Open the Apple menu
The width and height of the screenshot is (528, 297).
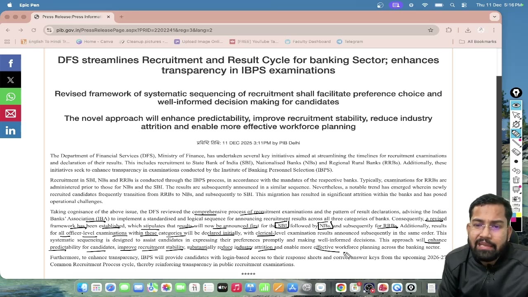[9, 5]
